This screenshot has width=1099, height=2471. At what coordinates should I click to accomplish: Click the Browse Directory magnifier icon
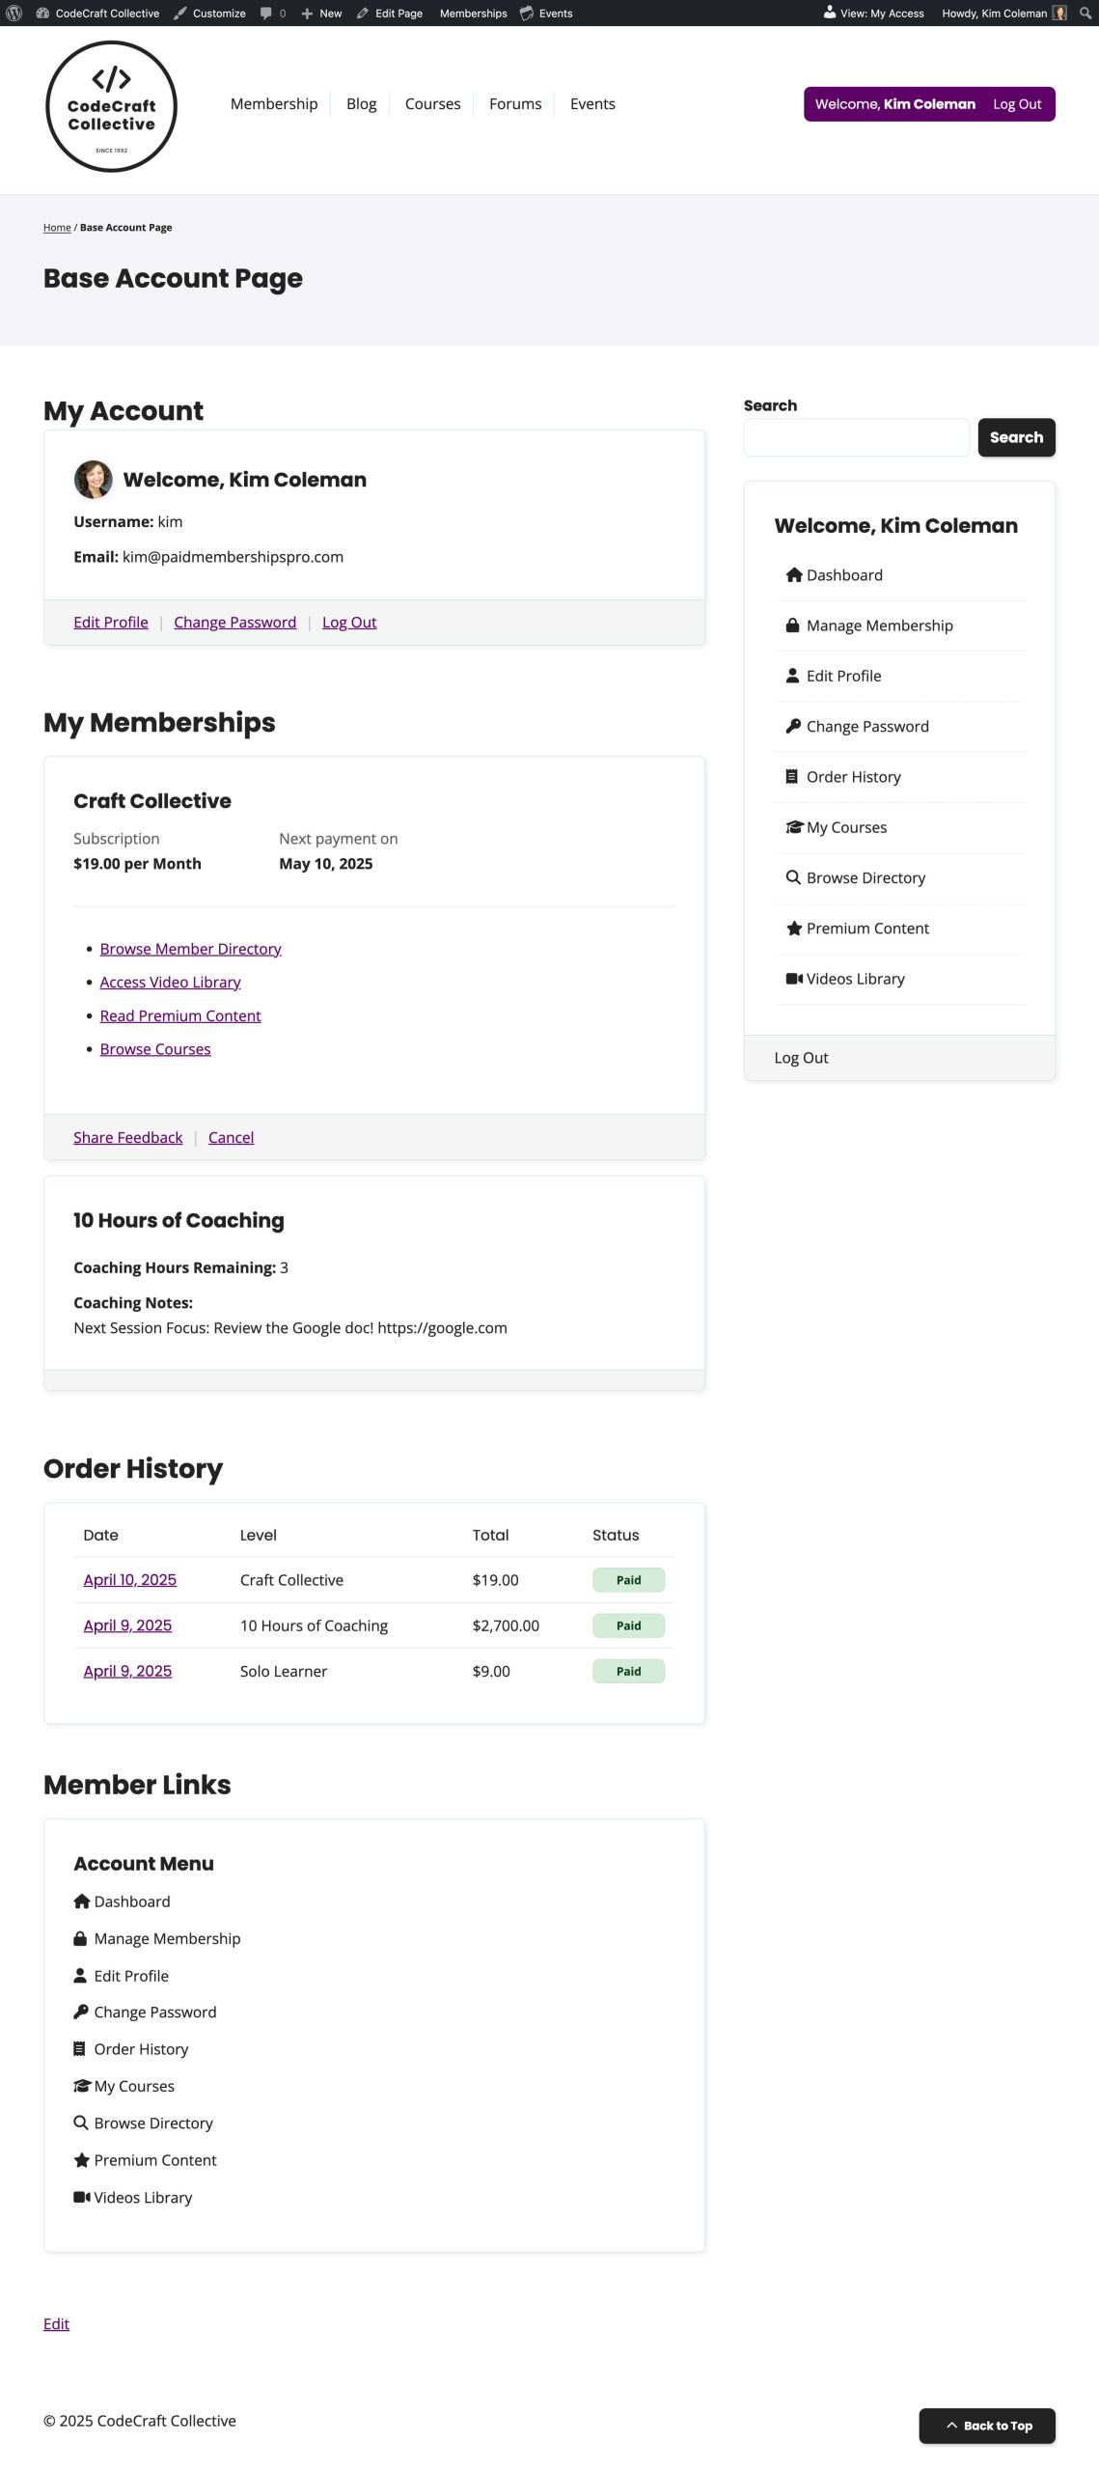pyautogui.click(x=794, y=876)
